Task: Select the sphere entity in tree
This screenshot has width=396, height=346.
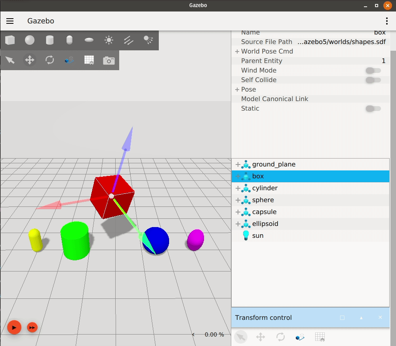Action: pos(263,200)
